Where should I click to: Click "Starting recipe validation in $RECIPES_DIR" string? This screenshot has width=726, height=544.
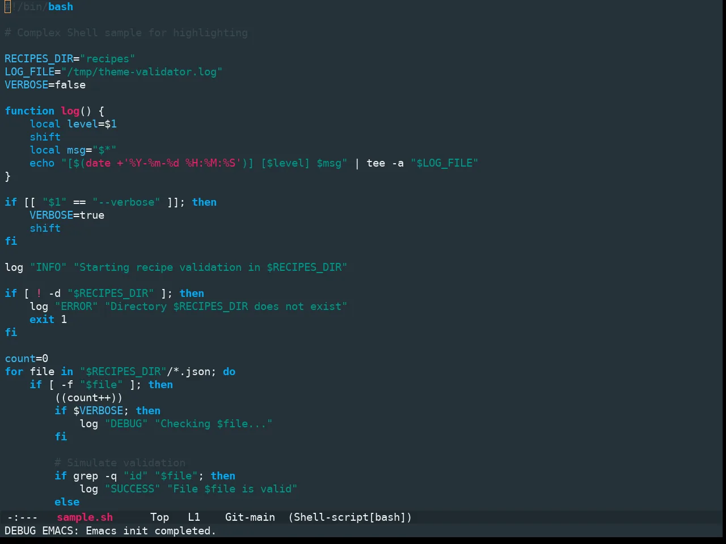point(210,267)
